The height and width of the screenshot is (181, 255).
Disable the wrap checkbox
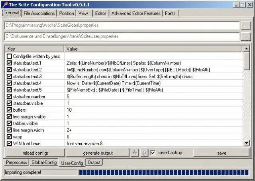pos(9,137)
